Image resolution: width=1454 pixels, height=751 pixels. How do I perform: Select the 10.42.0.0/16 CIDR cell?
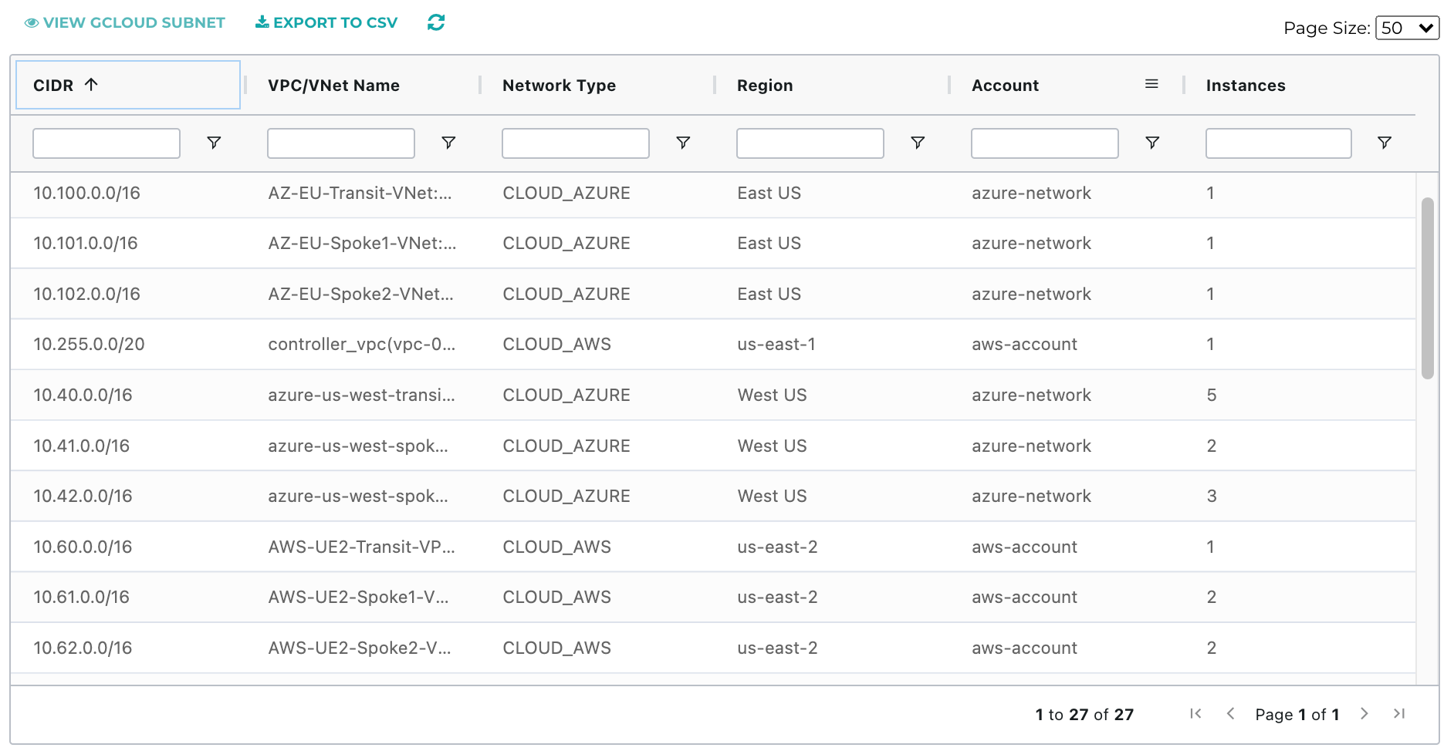coord(83,496)
